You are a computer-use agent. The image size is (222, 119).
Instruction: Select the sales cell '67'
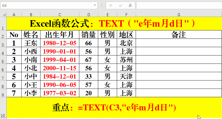tap(89, 59)
